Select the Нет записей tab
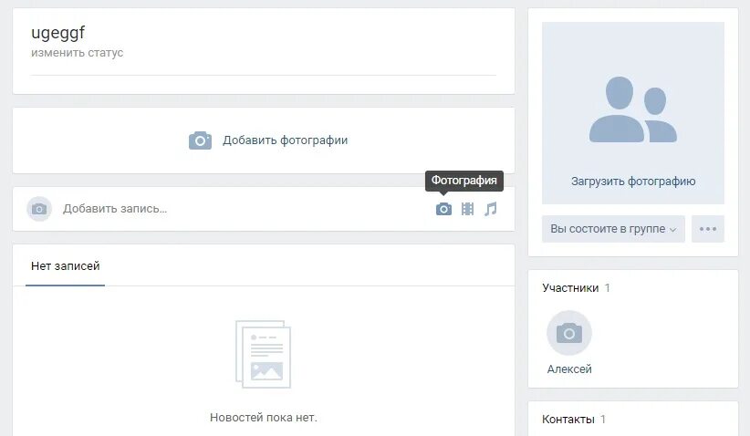 (x=65, y=266)
